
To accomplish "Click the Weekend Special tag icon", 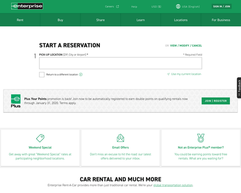I will click(40, 138).
